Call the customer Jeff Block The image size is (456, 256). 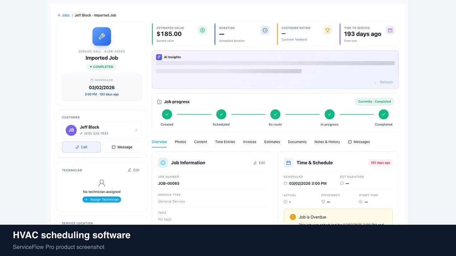coord(81,147)
